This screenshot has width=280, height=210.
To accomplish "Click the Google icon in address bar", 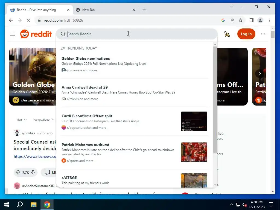I will pyautogui.click(x=223, y=20).
